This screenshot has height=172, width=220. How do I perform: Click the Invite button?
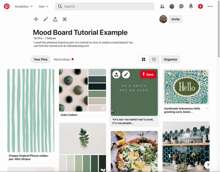[176, 19]
